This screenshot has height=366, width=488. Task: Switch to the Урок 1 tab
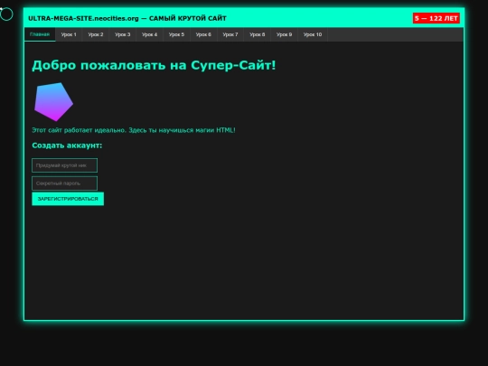pos(69,34)
